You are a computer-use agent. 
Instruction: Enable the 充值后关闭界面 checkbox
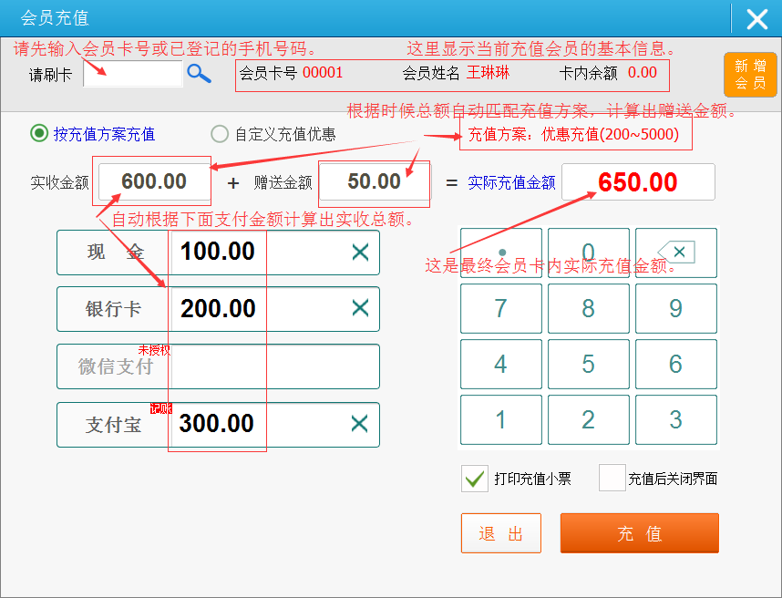612,479
